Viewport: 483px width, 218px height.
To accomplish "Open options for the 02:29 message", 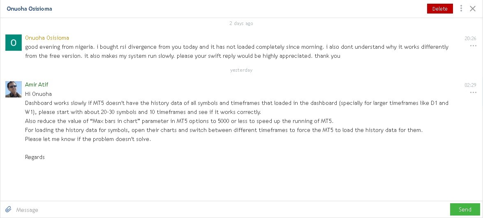I will [x=473, y=93].
